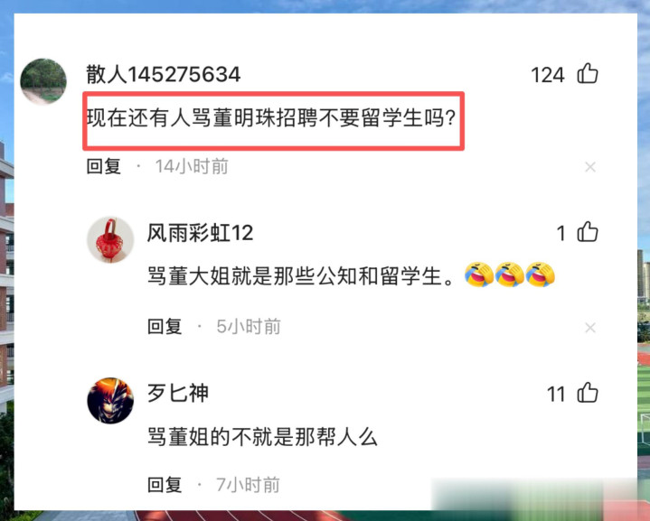650x521 pixels.
Task: Select the highlighted comment about 董明珠招聘
Action: (x=274, y=121)
